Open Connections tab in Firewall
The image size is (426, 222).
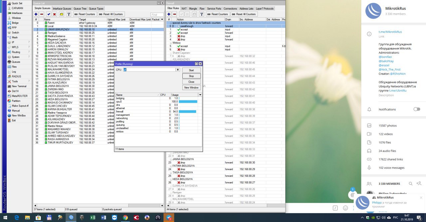[230, 9]
